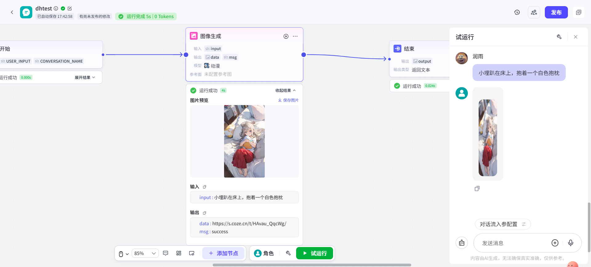Copy the 输出 section content icon
Viewport: 591px width, 267px height.
coord(204,213)
